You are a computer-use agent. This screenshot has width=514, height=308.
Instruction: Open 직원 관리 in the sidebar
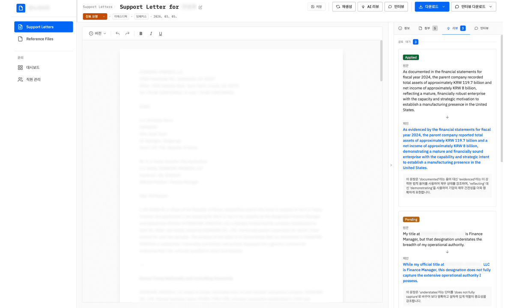[33, 80]
